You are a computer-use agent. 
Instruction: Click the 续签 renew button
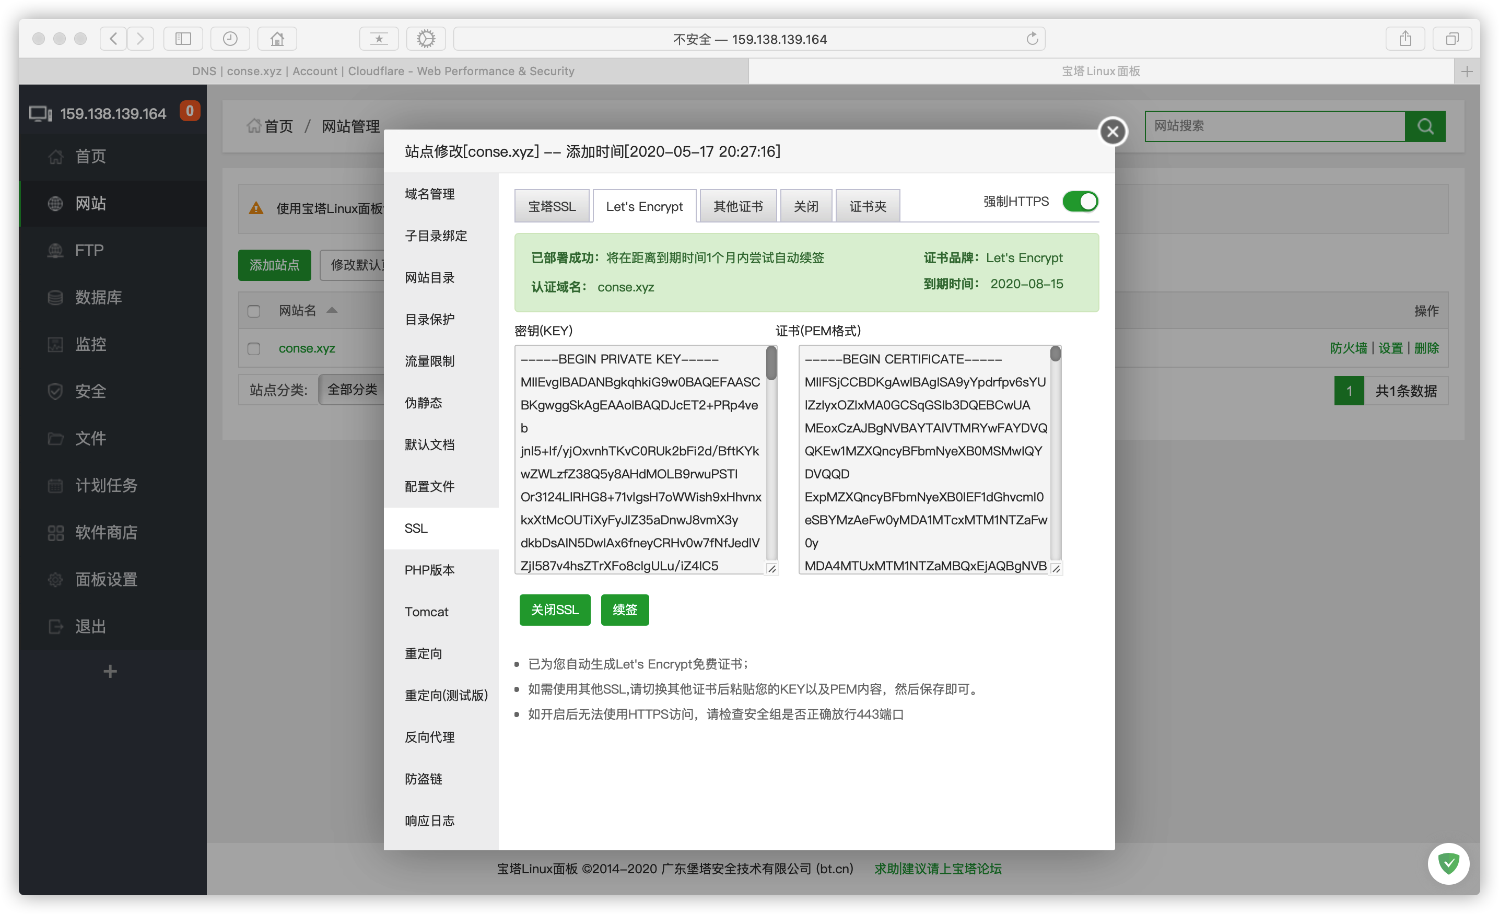625,609
